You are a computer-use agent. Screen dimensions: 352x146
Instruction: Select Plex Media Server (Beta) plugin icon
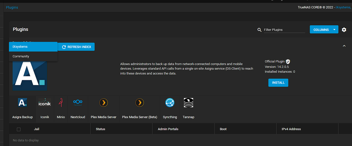tap(139, 103)
